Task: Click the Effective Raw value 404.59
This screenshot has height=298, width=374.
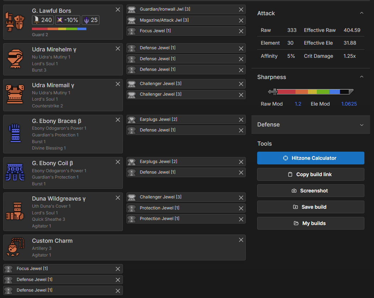Action: coord(352,30)
